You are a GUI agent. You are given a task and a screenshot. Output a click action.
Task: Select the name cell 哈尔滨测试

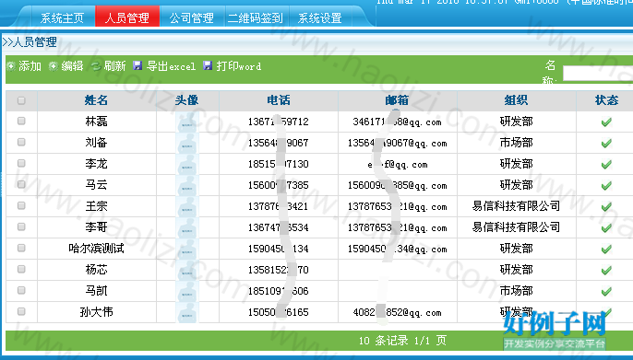[97, 249]
